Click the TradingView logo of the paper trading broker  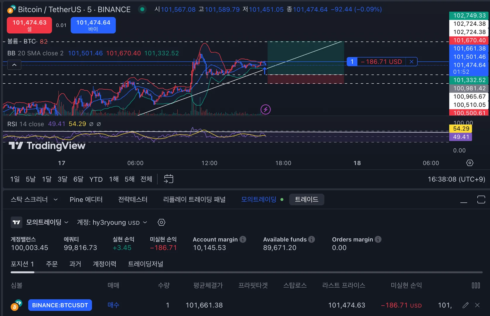[x=16, y=222]
